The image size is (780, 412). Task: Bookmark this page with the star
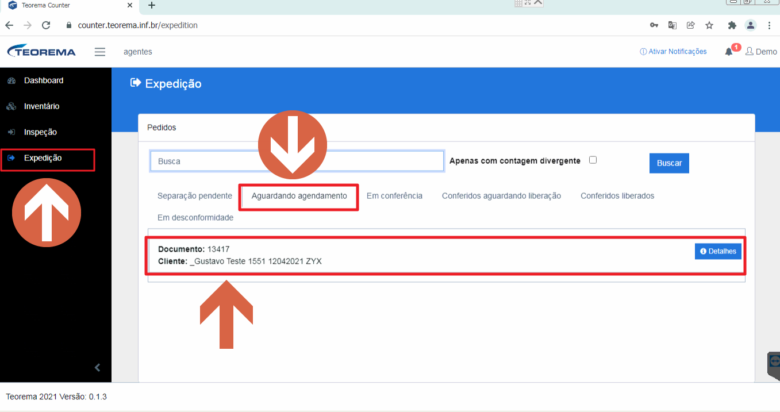point(709,25)
